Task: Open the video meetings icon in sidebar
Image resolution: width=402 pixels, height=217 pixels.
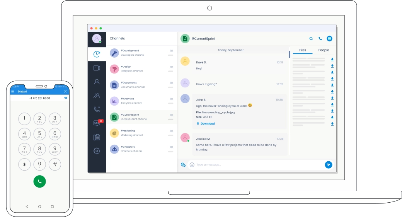Action: click(x=97, y=68)
